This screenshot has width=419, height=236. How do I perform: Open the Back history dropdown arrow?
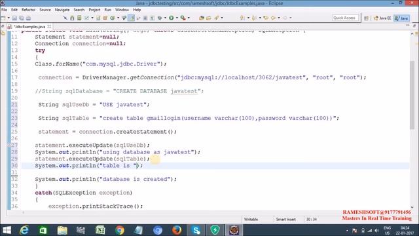pos(279,18)
